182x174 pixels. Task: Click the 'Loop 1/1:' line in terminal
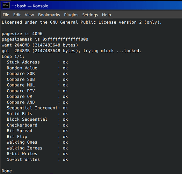point(13,56)
